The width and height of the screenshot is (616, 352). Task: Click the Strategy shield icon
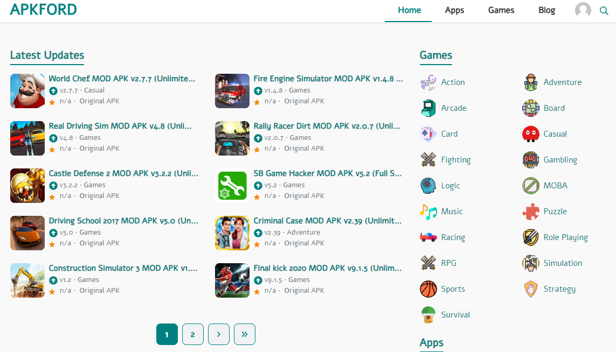[x=531, y=289]
